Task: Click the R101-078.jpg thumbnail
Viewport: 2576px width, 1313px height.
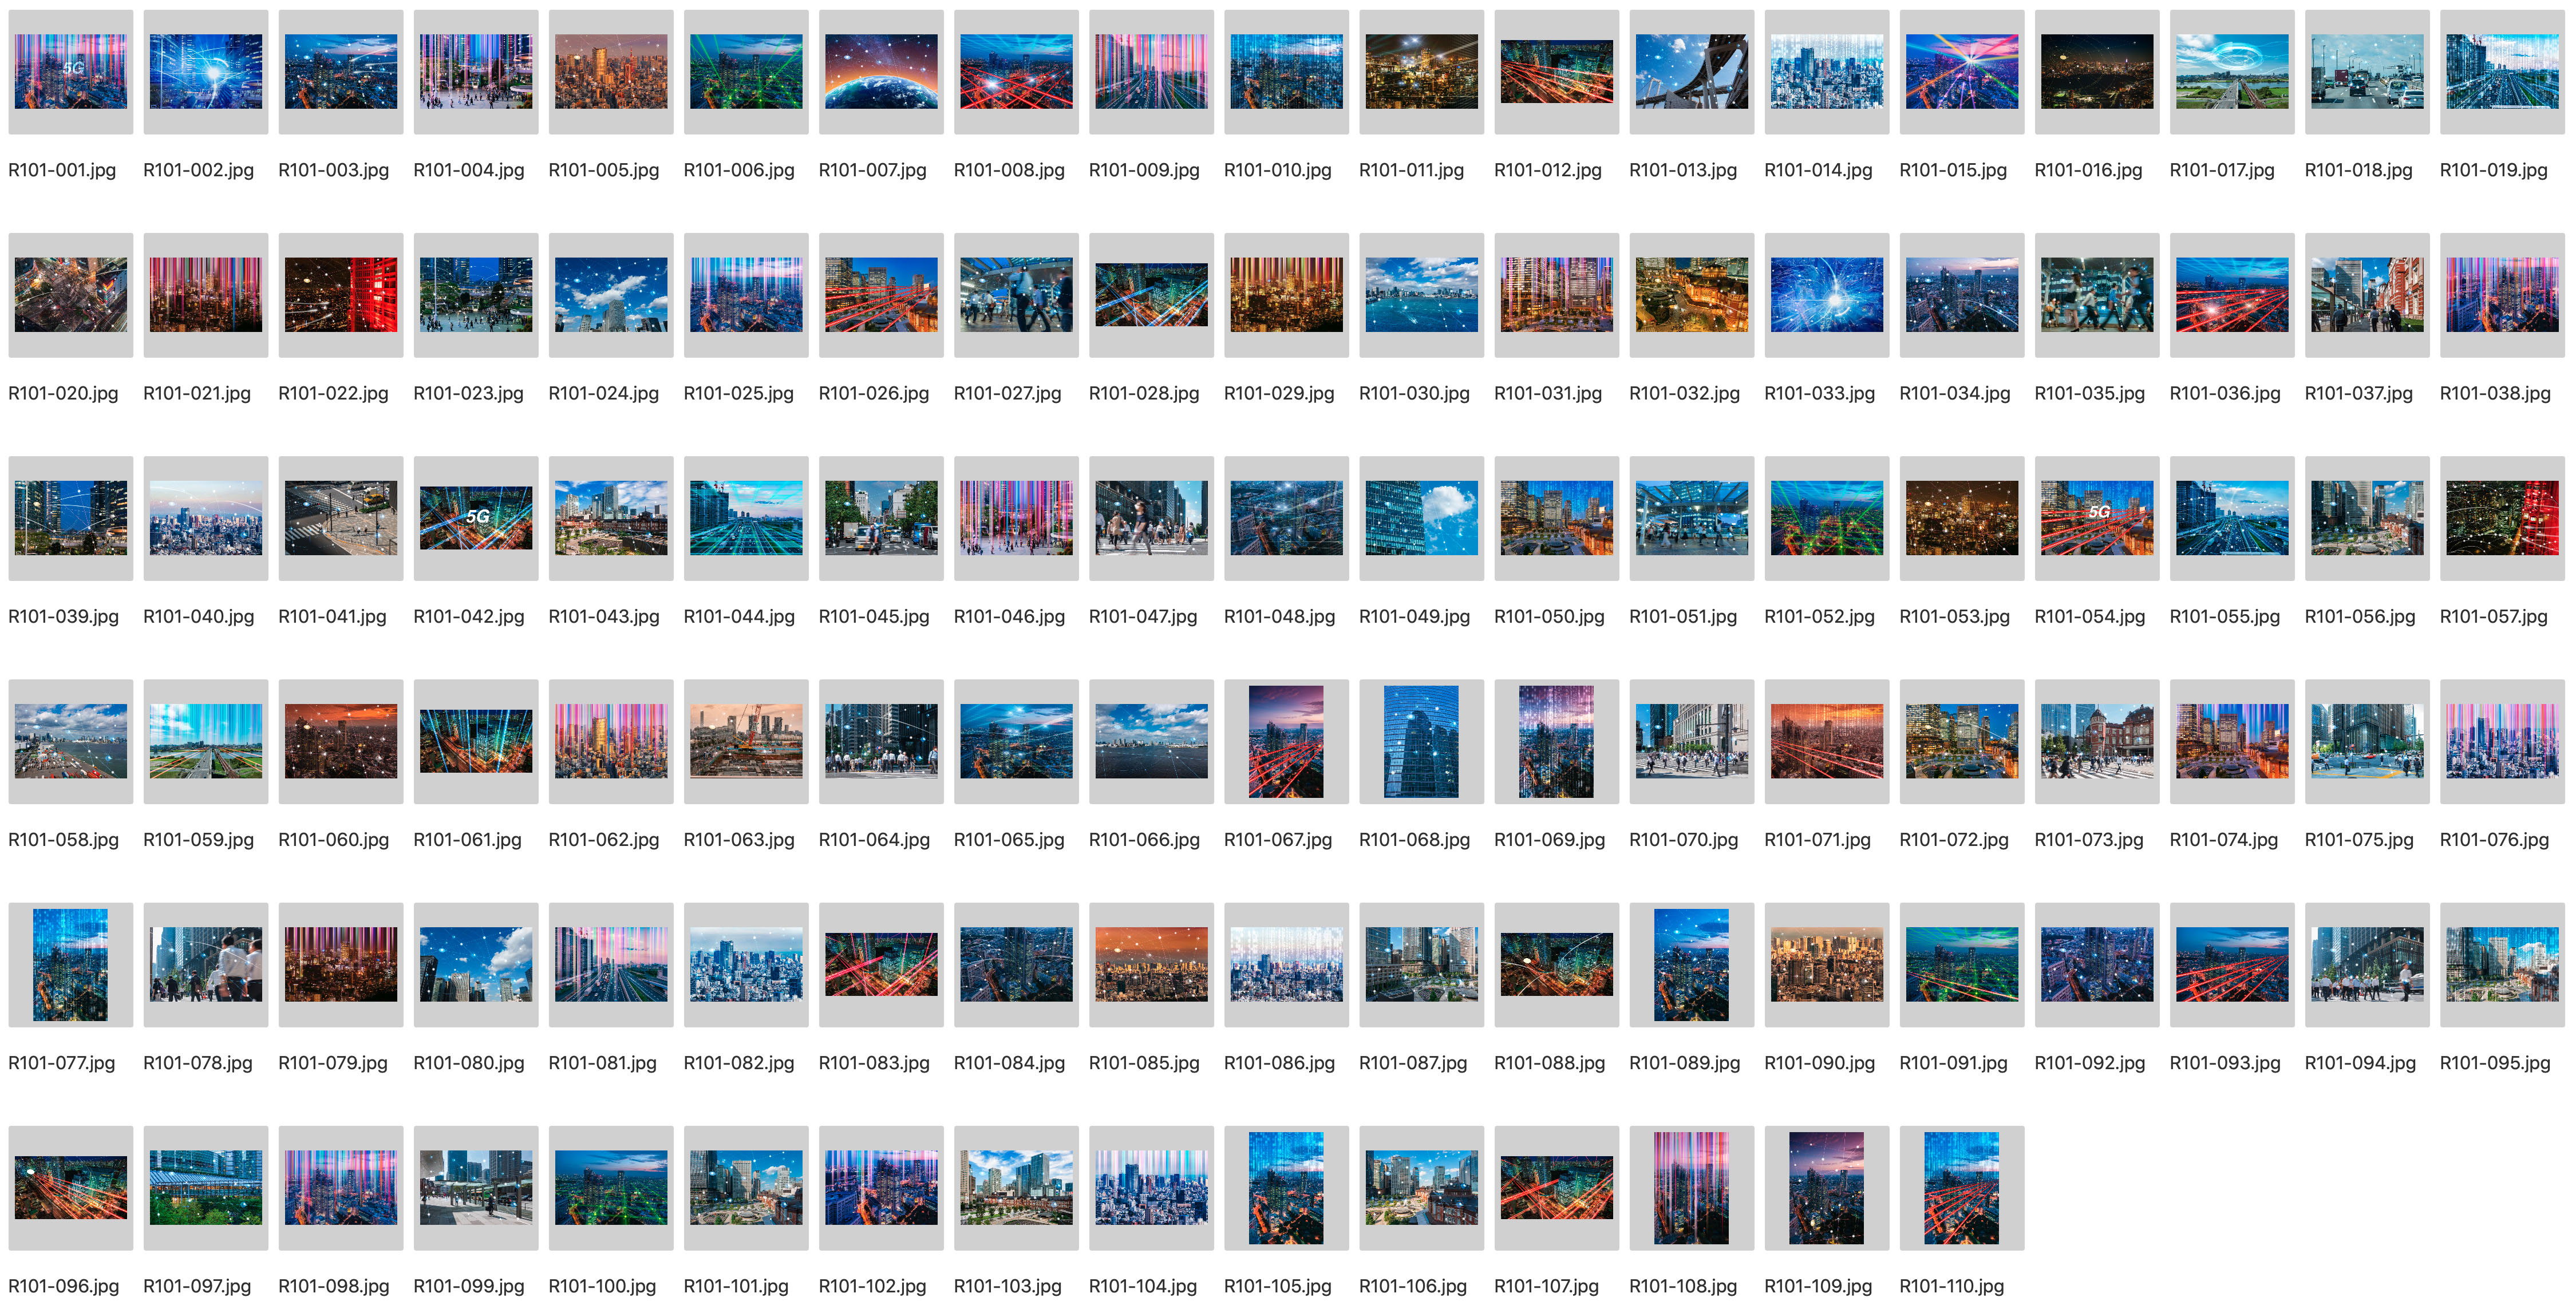Action: [x=205, y=964]
